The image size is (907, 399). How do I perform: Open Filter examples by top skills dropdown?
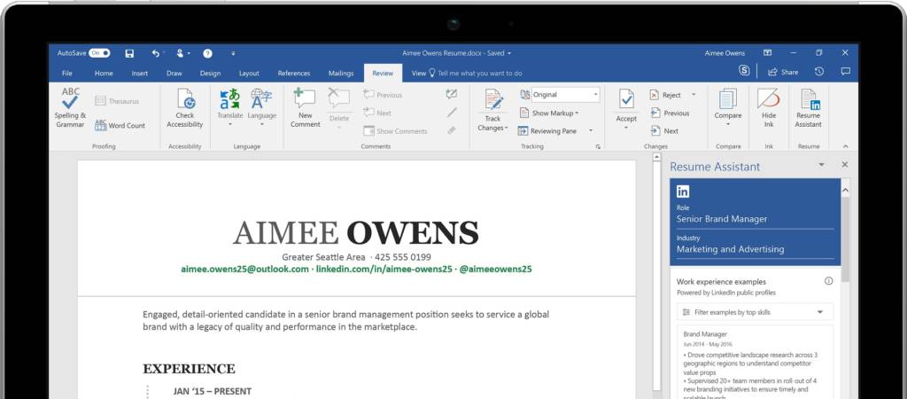[x=755, y=312]
